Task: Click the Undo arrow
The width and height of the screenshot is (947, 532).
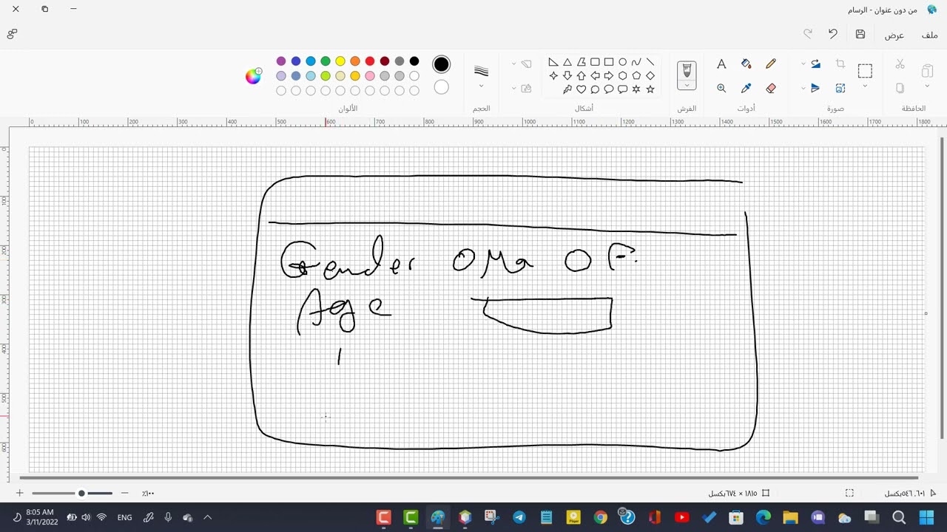Action: 833,34
